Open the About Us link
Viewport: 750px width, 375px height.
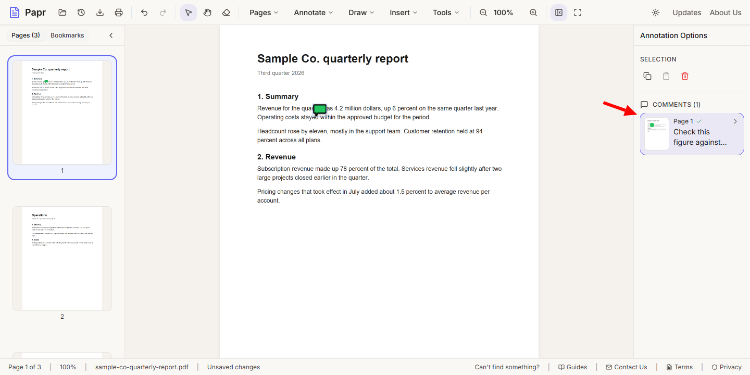point(726,12)
